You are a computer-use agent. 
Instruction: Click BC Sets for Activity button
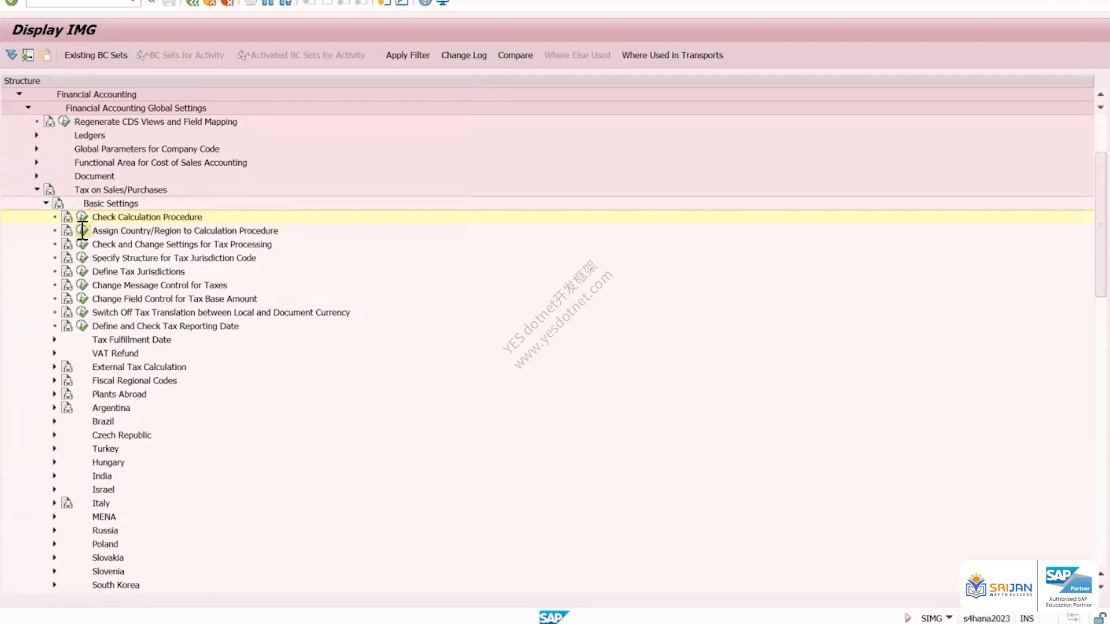180,55
